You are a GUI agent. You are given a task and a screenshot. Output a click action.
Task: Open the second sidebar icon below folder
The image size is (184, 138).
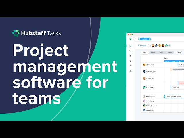[130, 51]
